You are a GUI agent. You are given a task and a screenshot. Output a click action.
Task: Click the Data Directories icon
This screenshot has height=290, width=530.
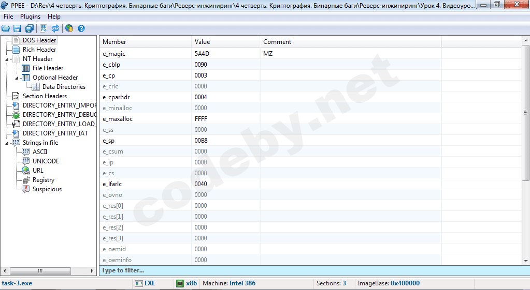36,87
